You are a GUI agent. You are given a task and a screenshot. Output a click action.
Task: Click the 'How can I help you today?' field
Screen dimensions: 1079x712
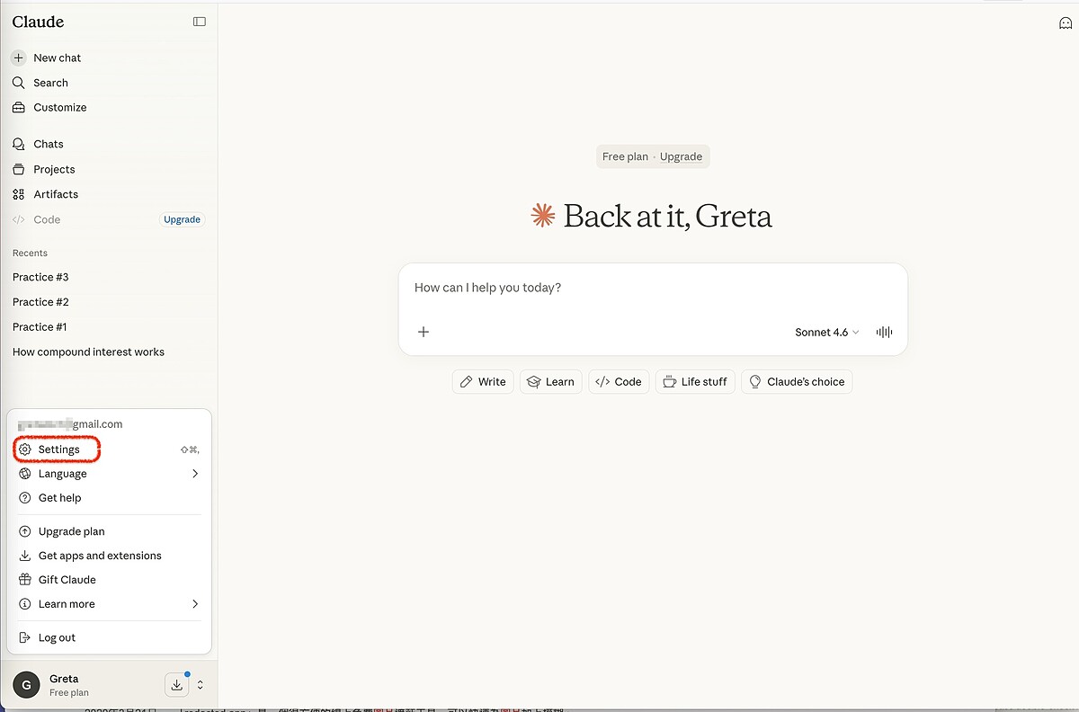(652, 289)
